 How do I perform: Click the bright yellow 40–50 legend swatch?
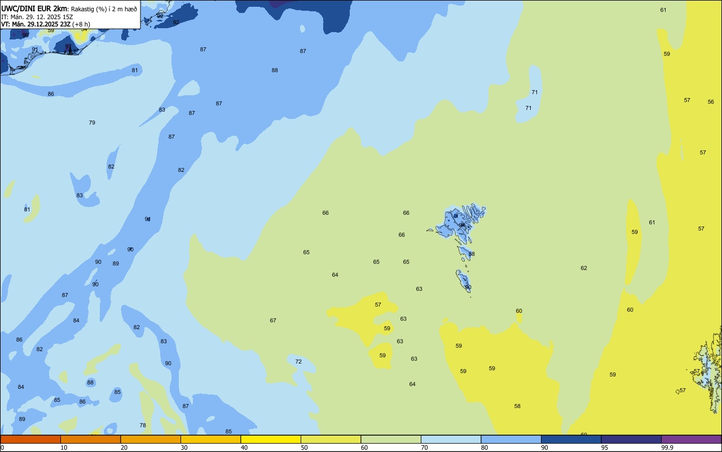(271, 439)
